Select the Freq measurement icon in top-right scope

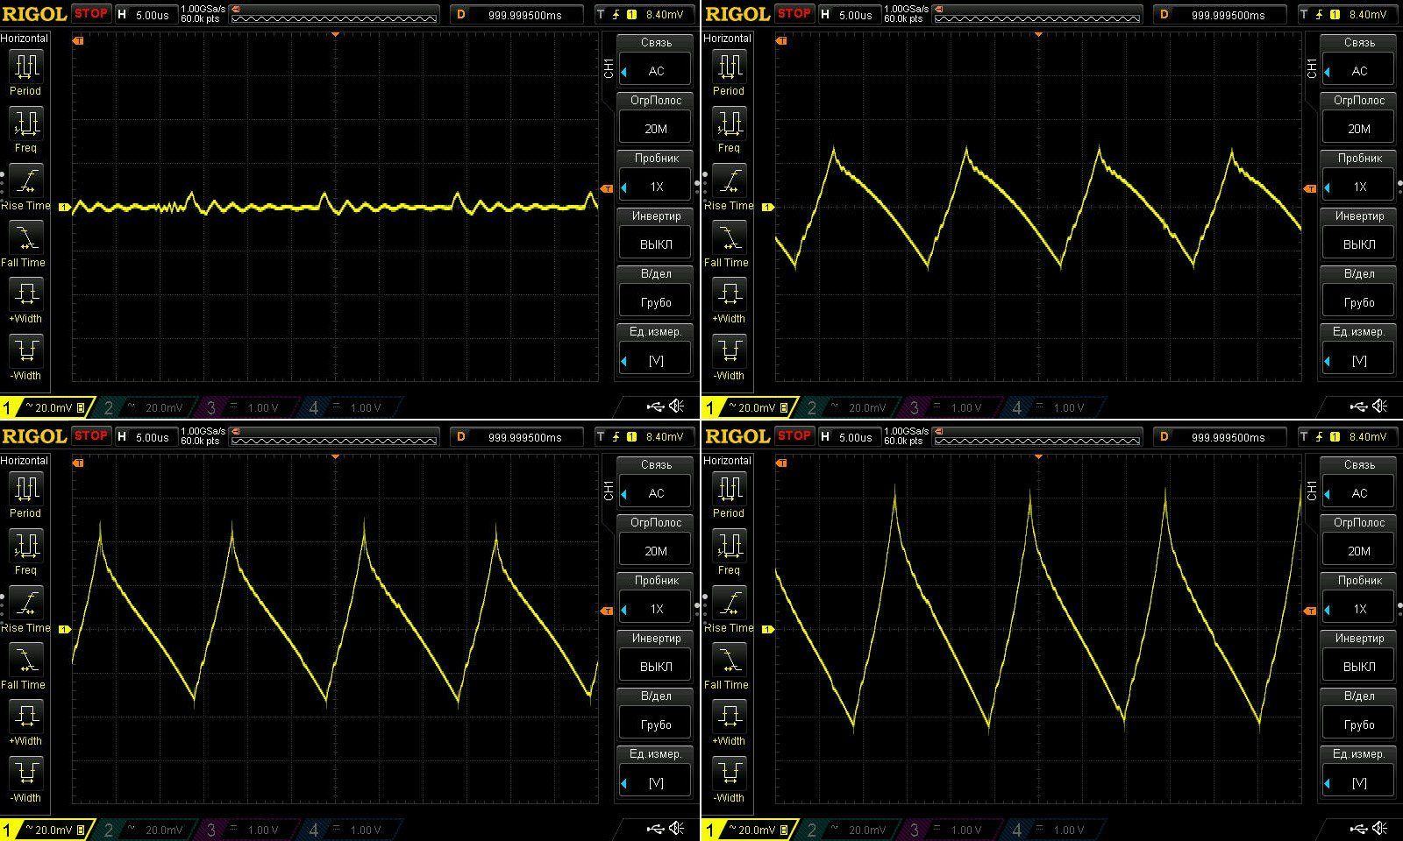click(x=728, y=125)
